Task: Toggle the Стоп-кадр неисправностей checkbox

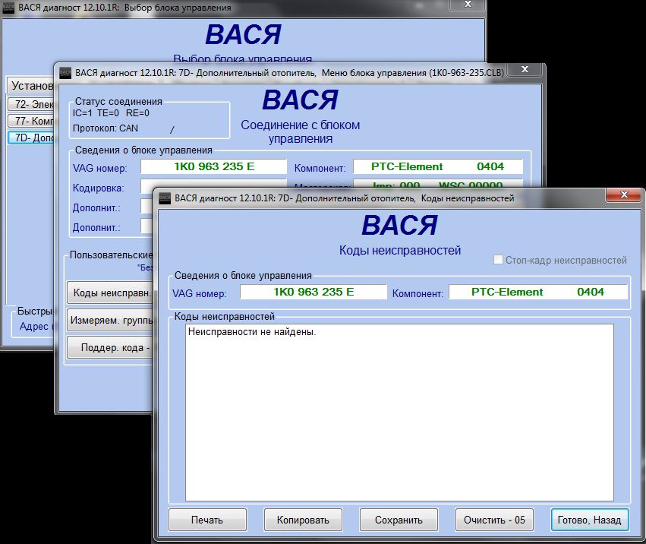Action: [498, 260]
